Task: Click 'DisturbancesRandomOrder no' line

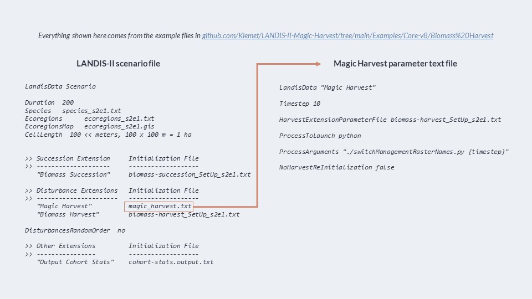Action: coord(75,230)
